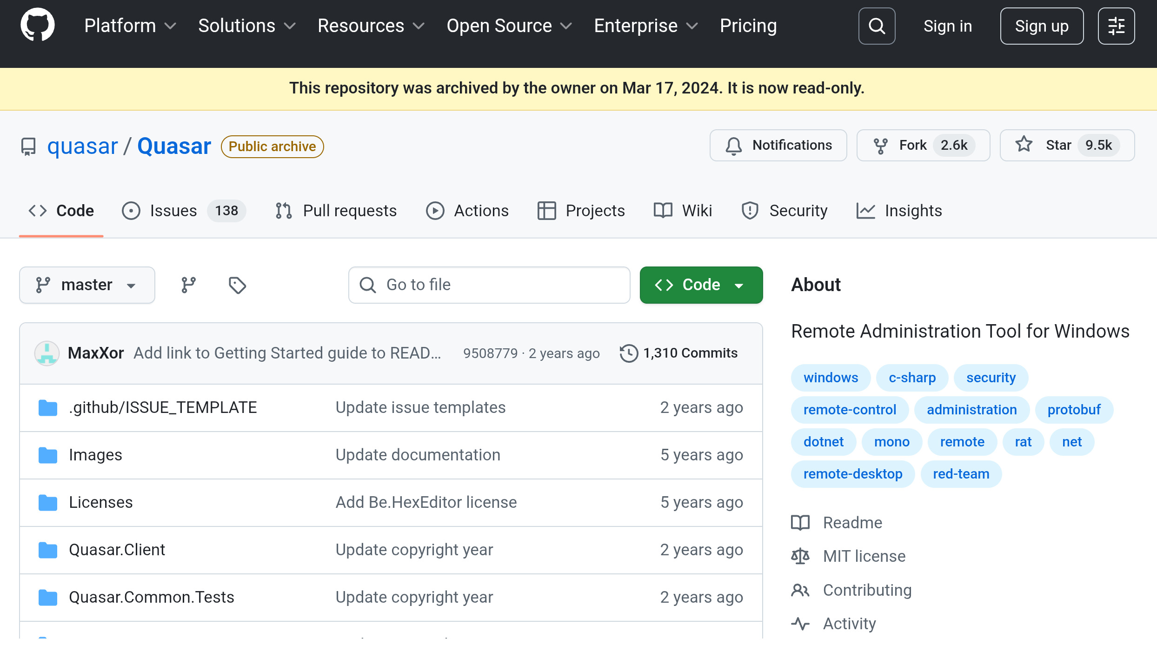Click the Notifications bell button
This screenshot has height=652, width=1157.
point(778,145)
